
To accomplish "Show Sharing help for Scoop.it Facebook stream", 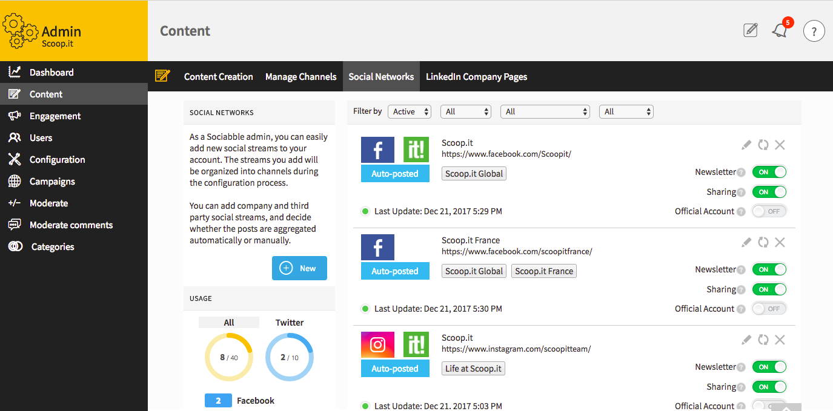I will [741, 192].
